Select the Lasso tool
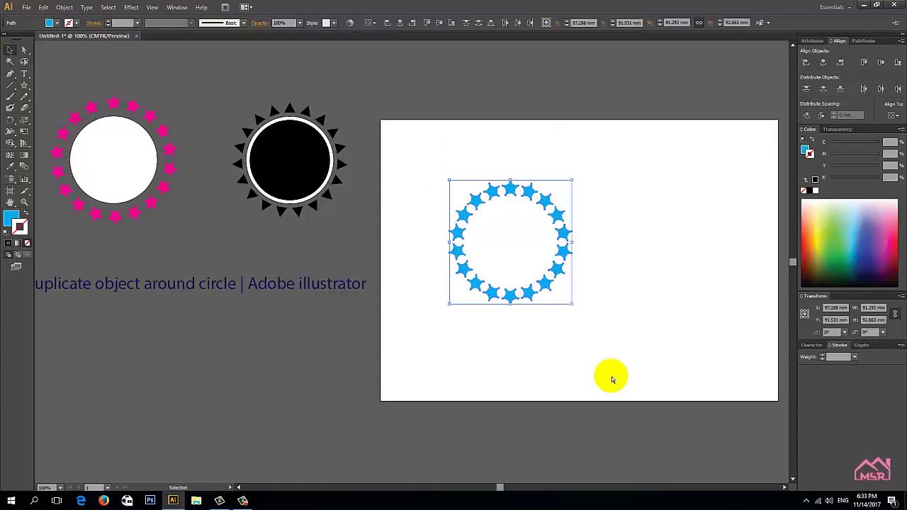907x510 pixels. 24,62
